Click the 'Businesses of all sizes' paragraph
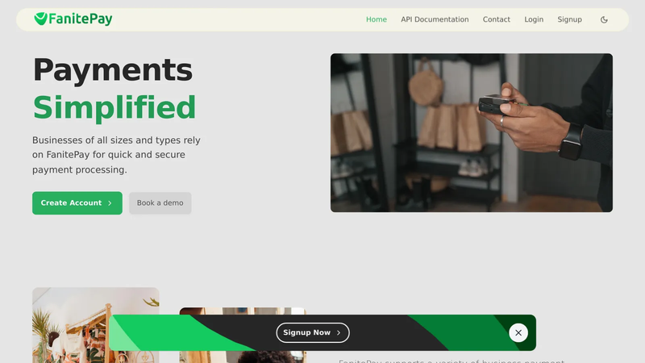Viewport: 645px width, 363px height. click(116, 155)
